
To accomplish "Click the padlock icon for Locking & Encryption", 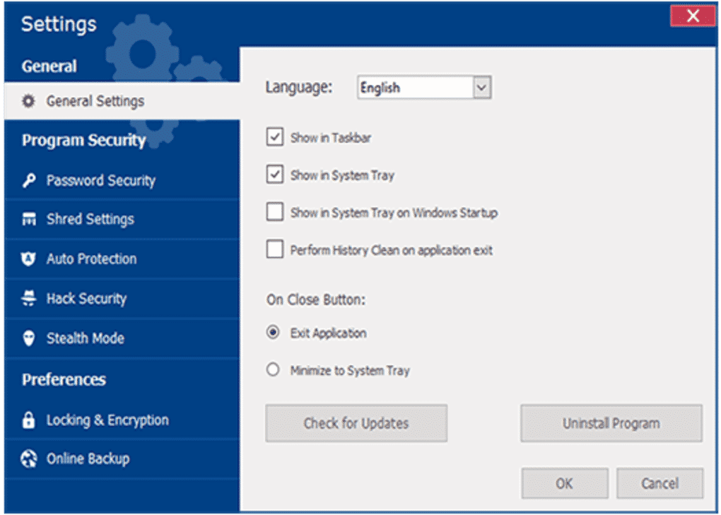I will [x=28, y=420].
